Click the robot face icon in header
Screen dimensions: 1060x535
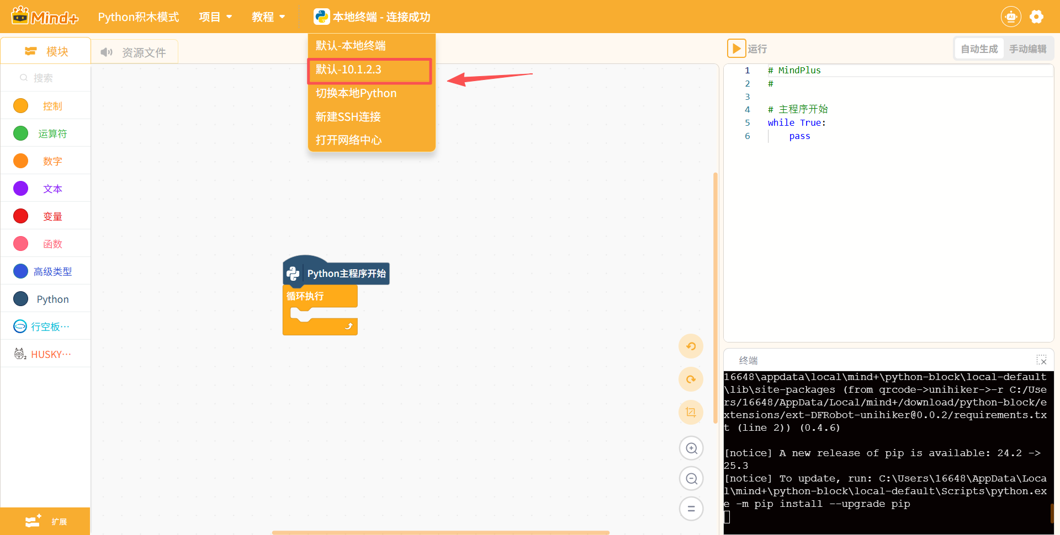point(1011,17)
